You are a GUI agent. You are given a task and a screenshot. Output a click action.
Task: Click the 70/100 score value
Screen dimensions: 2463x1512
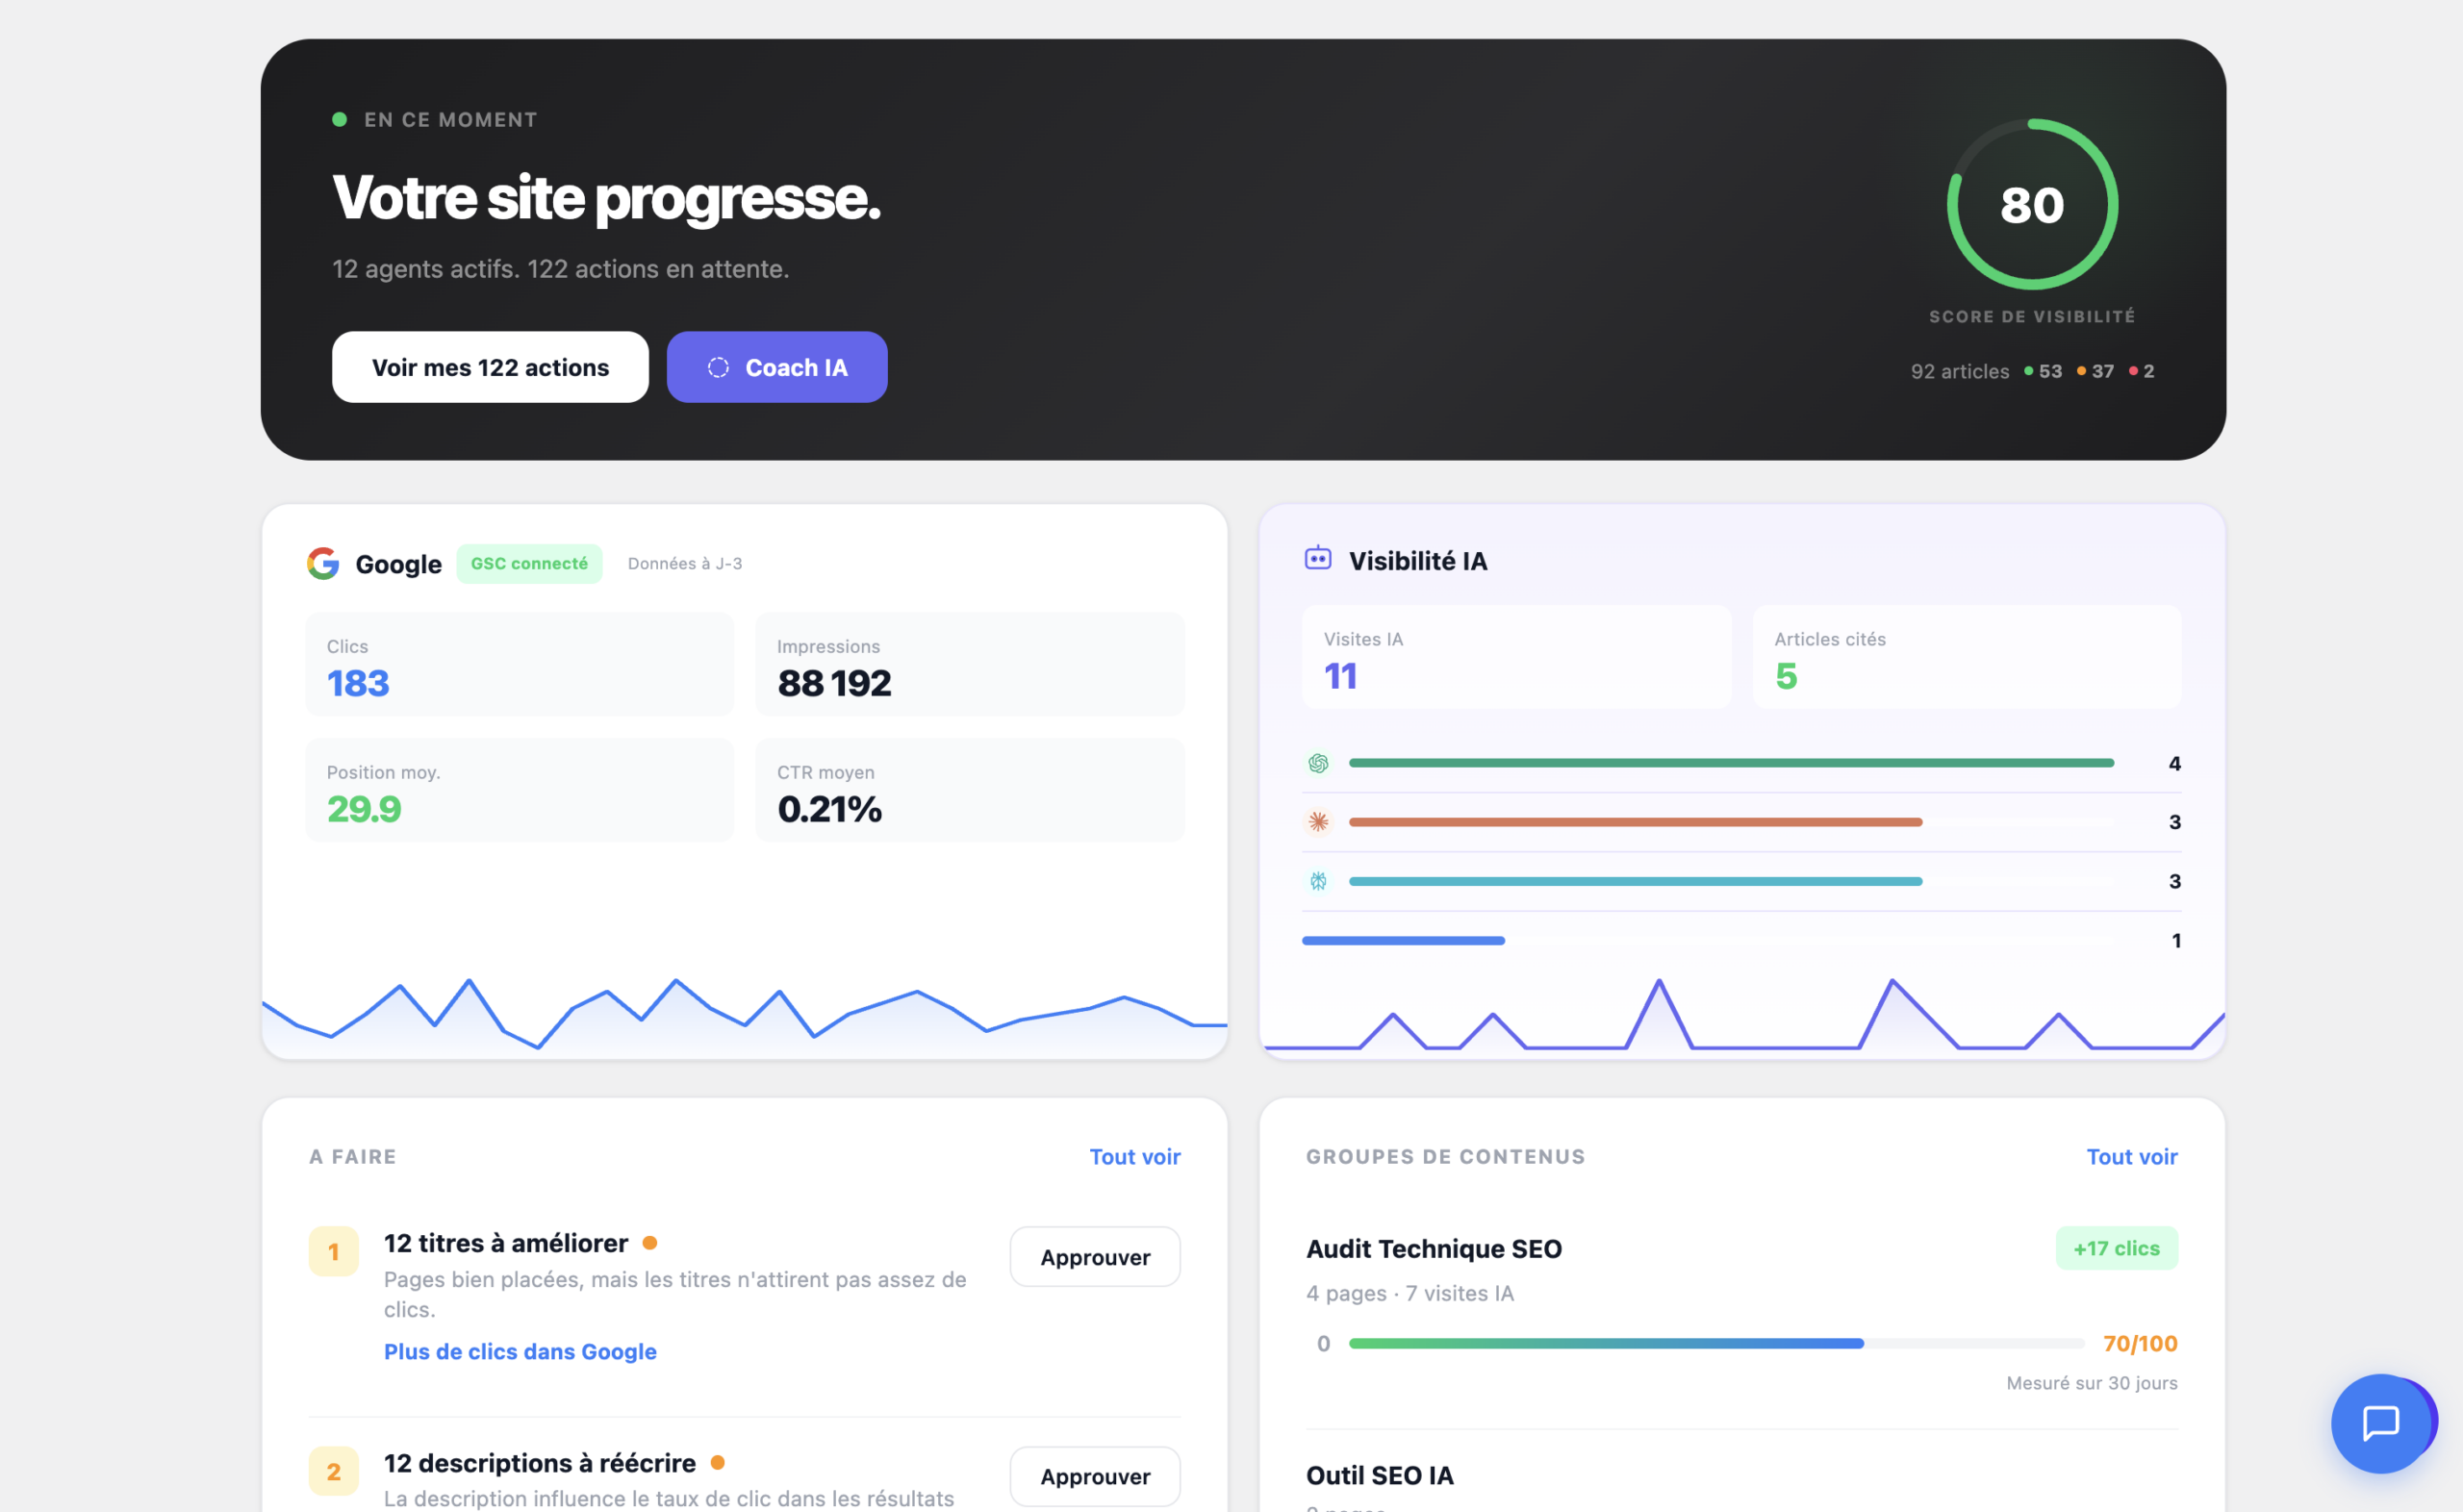click(2139, 1343)
